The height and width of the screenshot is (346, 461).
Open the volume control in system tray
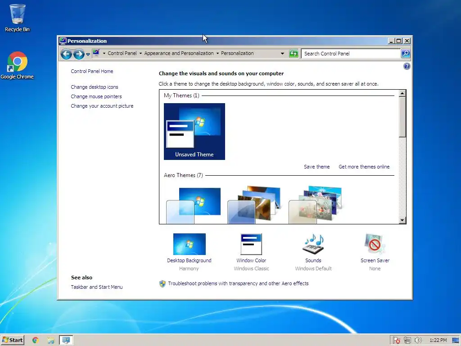418,341
